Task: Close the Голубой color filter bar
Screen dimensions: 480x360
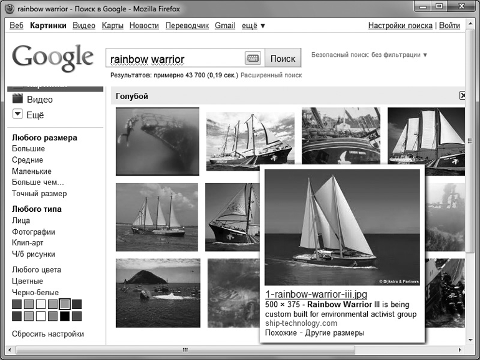Action: point(462,96)
